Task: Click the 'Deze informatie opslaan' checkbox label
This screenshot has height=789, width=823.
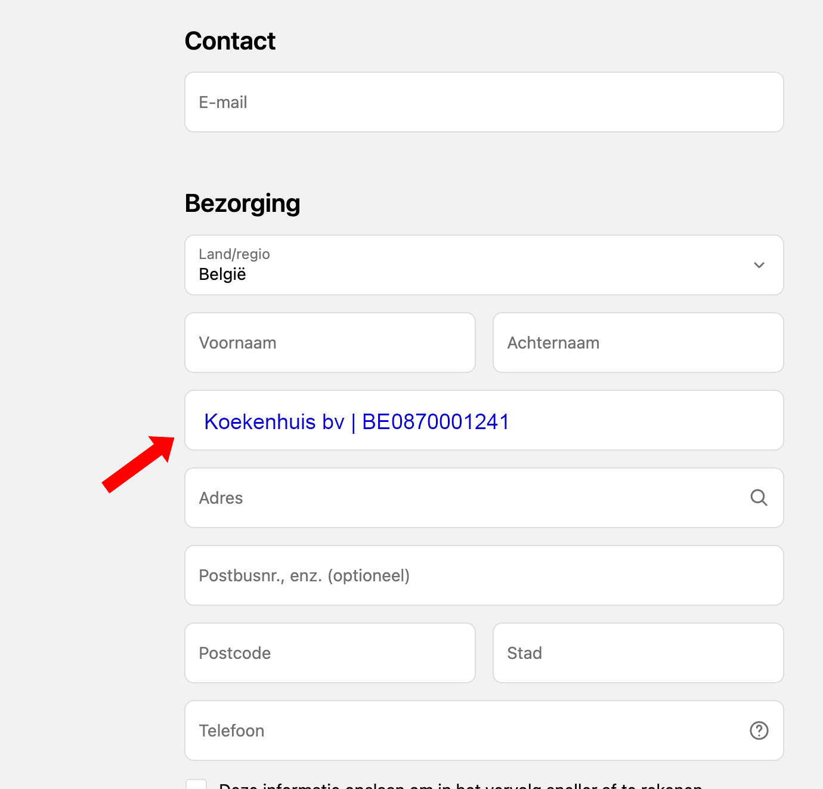Action: [x=460, y=785]
